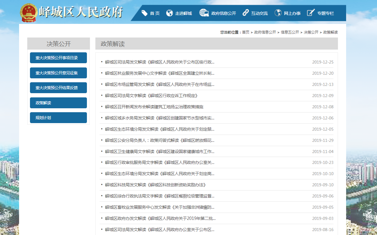Open article on 建筑工地扬尘治理政策措施
The width and height of the screenshot is (377, 235).
point(154,107)
